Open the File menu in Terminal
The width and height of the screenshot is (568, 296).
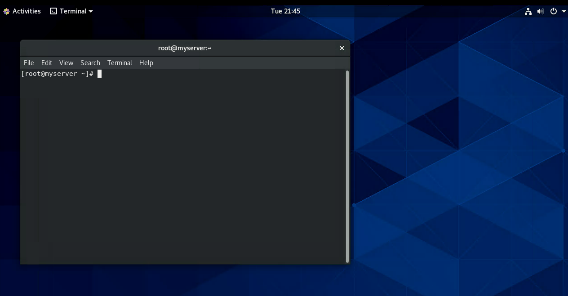pos(29,63)
